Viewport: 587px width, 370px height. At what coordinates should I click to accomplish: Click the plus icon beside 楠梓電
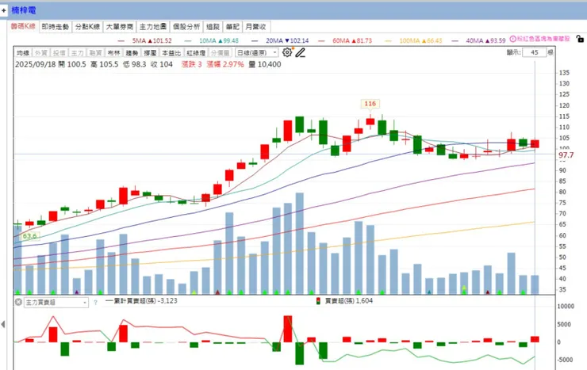[x=4, y=10]
